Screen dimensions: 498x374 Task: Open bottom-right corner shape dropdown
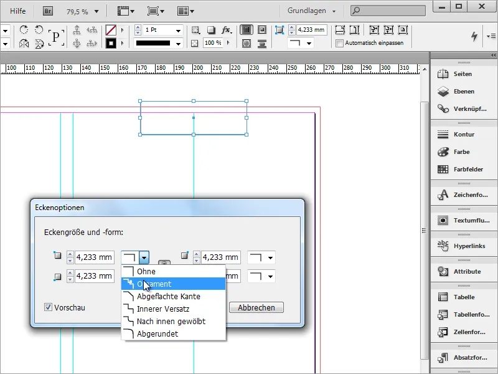tap(270, 276)
